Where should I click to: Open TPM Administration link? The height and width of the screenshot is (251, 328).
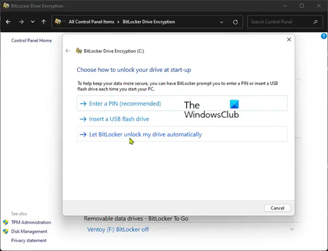[x=31, y=223]
